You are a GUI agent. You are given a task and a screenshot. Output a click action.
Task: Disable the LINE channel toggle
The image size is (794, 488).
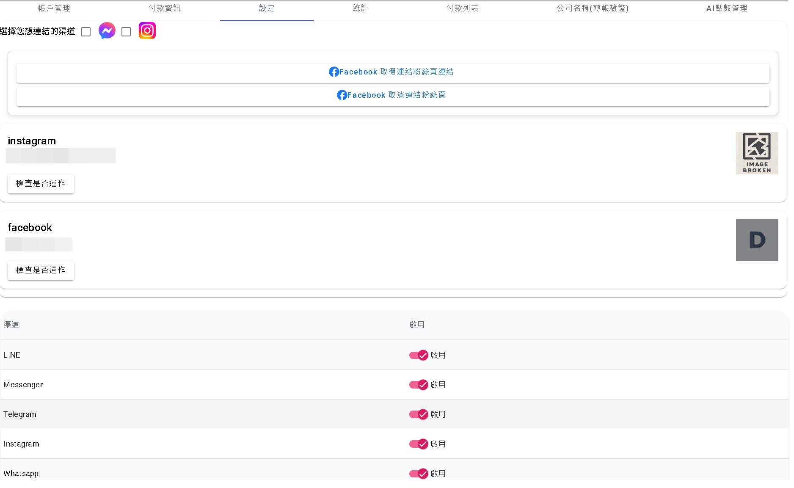418,355
